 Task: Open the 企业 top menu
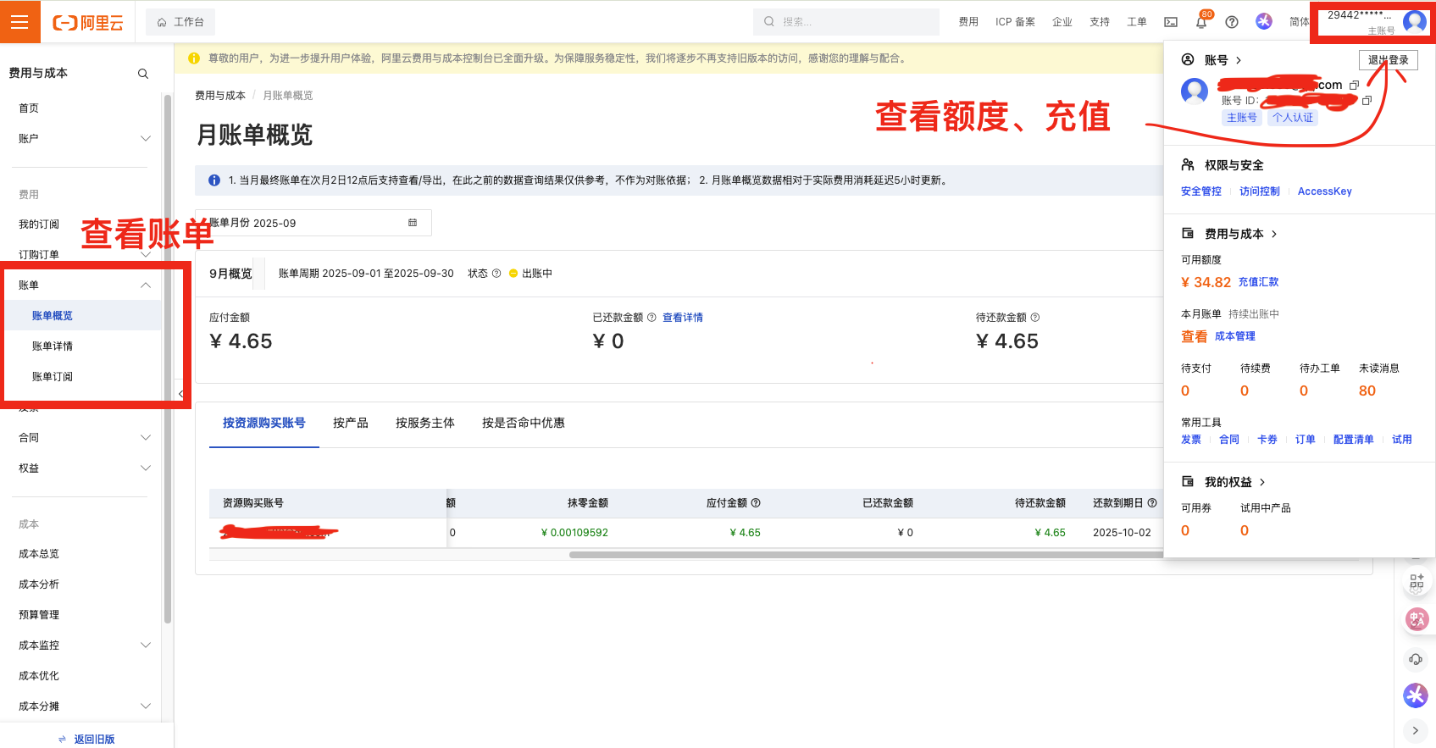[1062, 22]
